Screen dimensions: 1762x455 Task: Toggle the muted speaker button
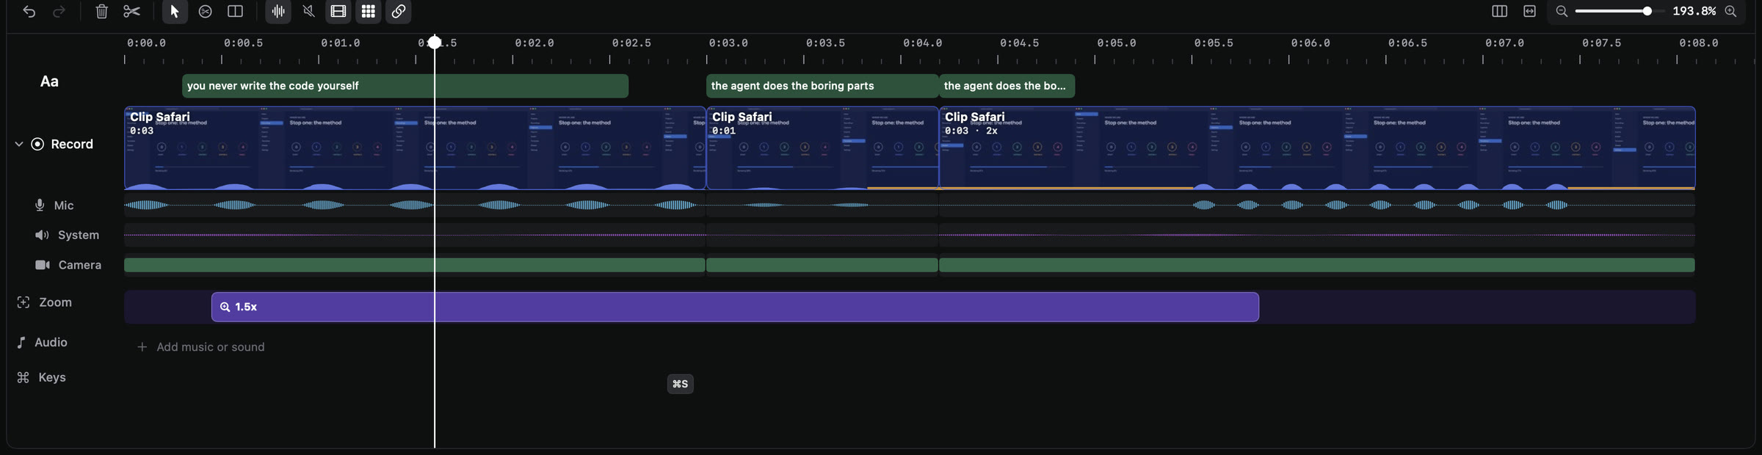click(x=308, y=11)
